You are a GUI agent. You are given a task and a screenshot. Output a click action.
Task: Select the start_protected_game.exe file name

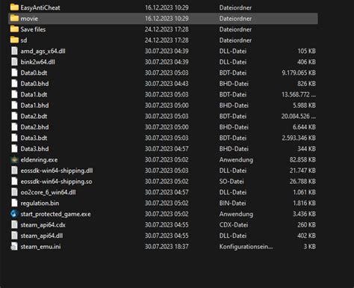point(55,214)
